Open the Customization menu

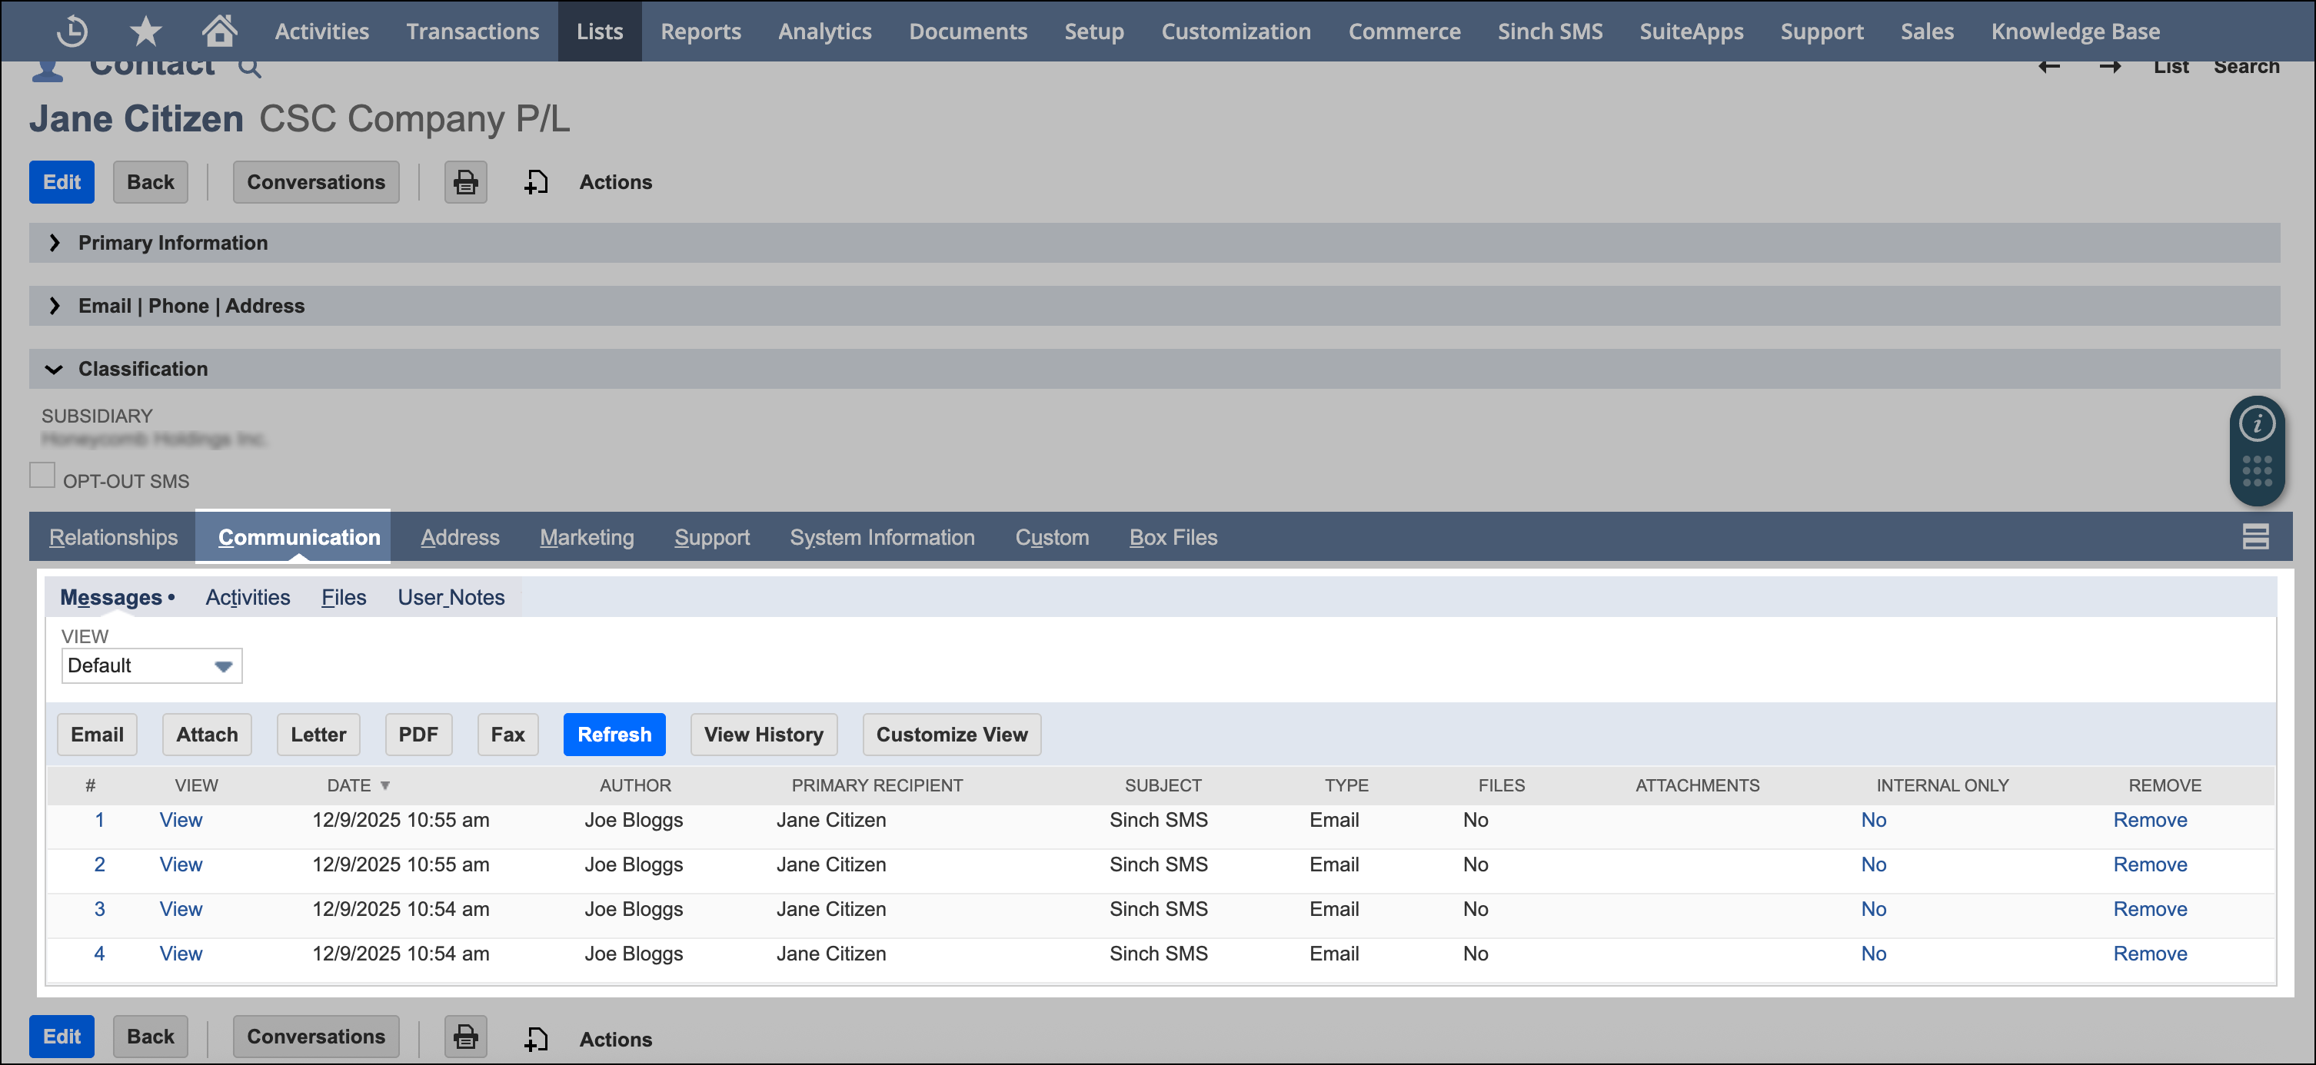click(x=1236, y=32)
